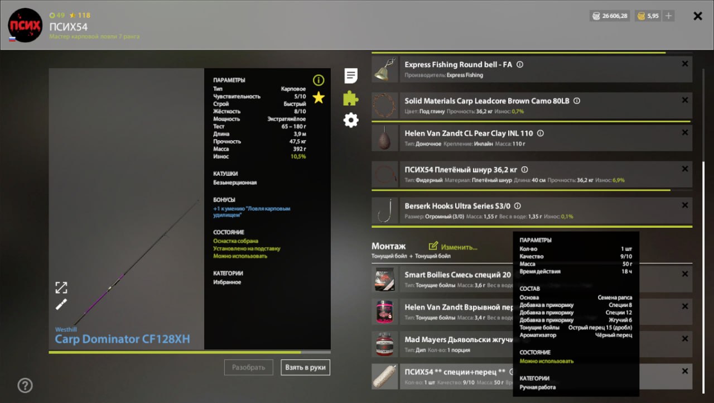This screenshot has width=714, height=403.
Task: Click Изменить link for the Монтаж
Action: (x=453, y=246)
